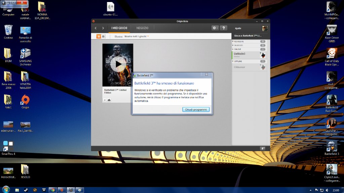The image size is (344, 193).
Task: Open the foto1 folder
Action: (8, 102)
